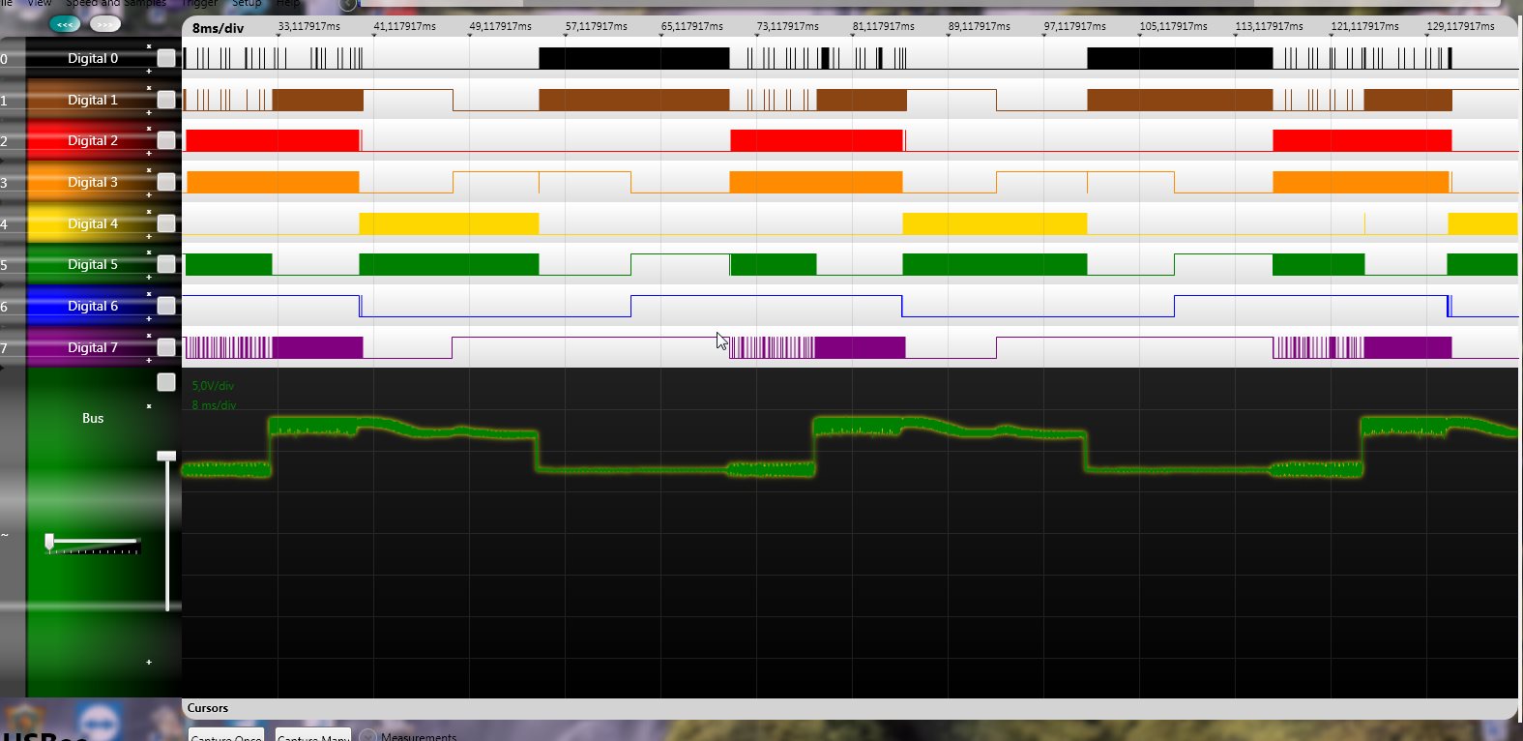Open the View menu
The height and width of the screenshot is (741, 1523).
click(40, 4)
